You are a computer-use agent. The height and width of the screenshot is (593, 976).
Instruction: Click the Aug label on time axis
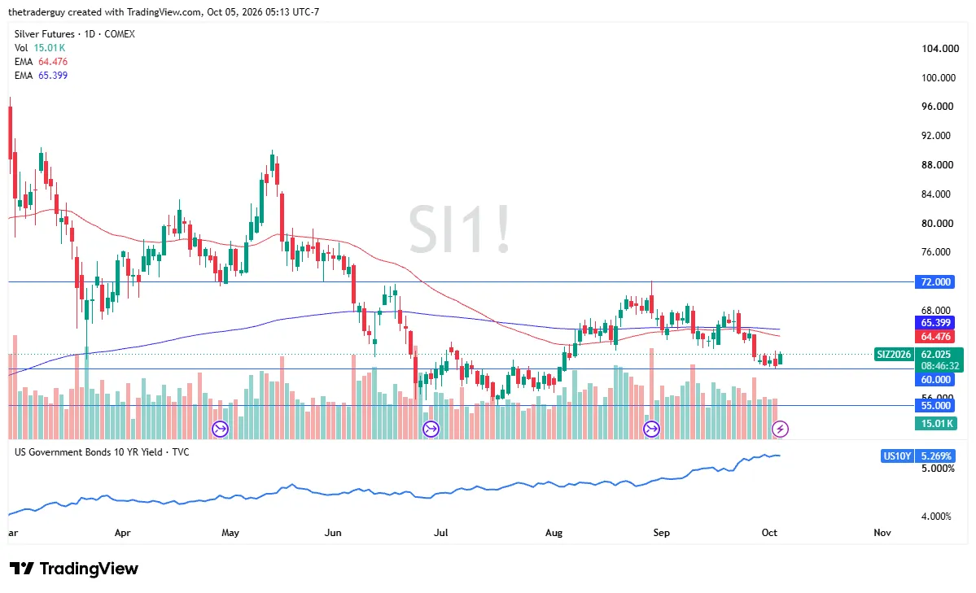tap(554, 533)
